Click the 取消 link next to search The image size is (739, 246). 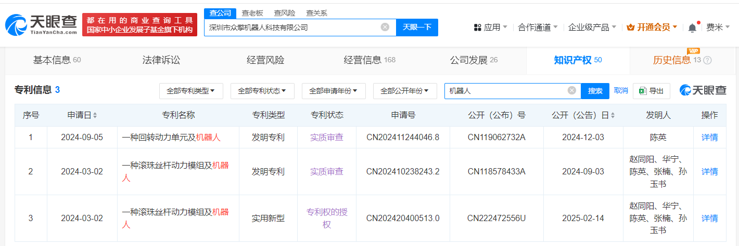(x=621, y=90)
